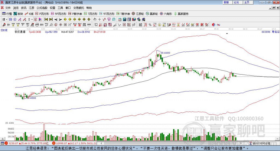The width and height of the screenshot is (280, 151).
Task: Open the P数字表 tool
Action: pyautogui.click(x=75, y=14)
